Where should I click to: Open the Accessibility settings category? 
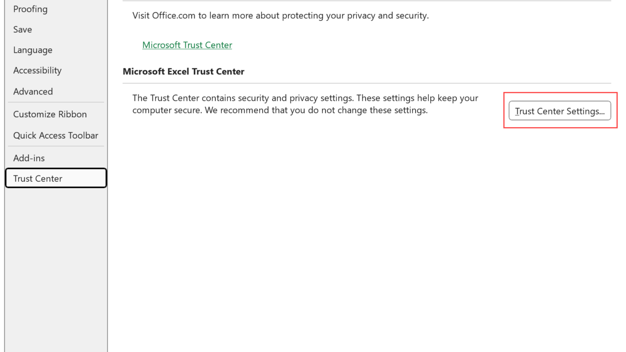pyautogui.click(x=37, y=70)
